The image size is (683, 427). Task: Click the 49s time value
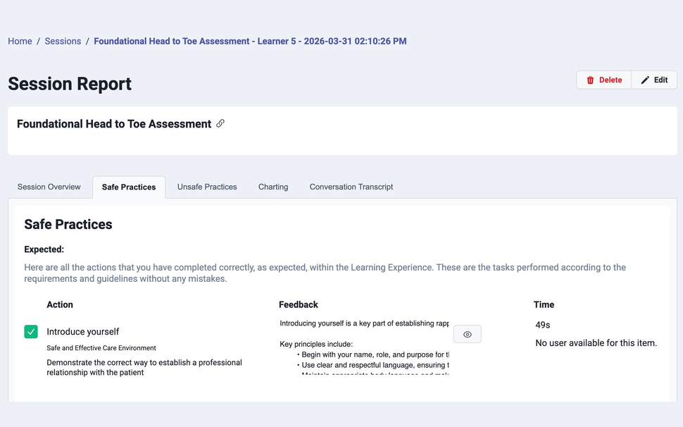tap(543, 325)
